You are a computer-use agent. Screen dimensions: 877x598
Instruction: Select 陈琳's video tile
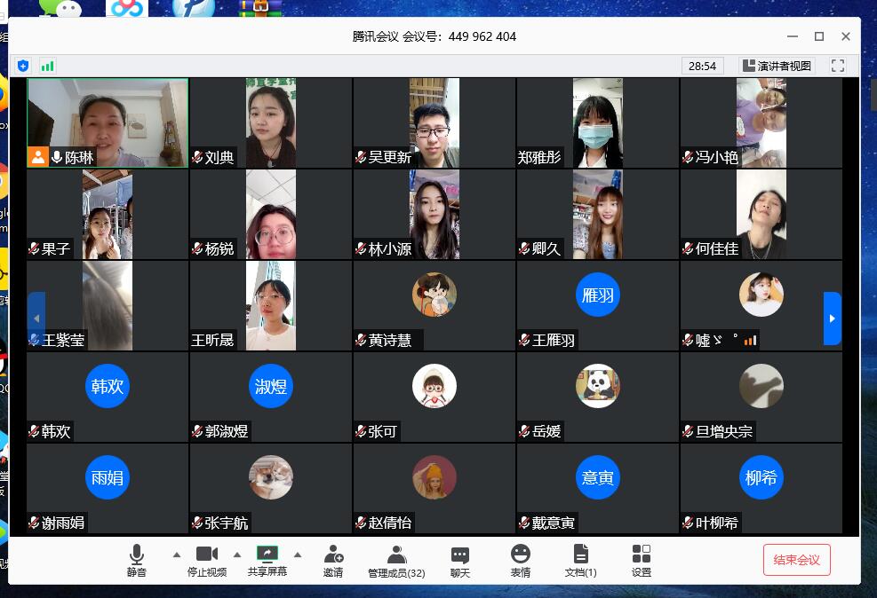click(x=108, y=122)
